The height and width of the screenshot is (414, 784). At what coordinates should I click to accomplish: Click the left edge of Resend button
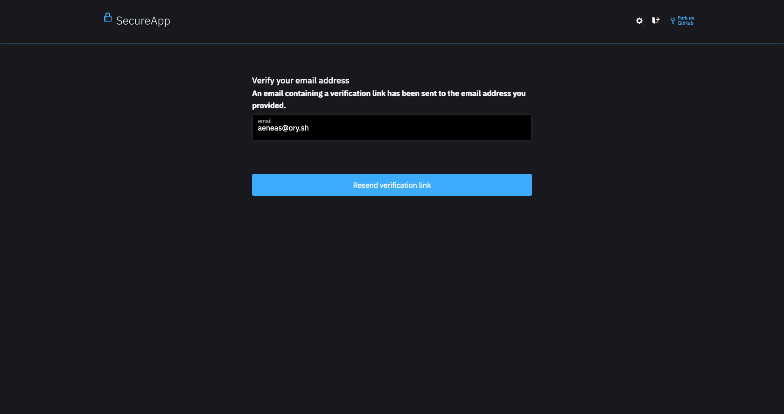point(256,185)
